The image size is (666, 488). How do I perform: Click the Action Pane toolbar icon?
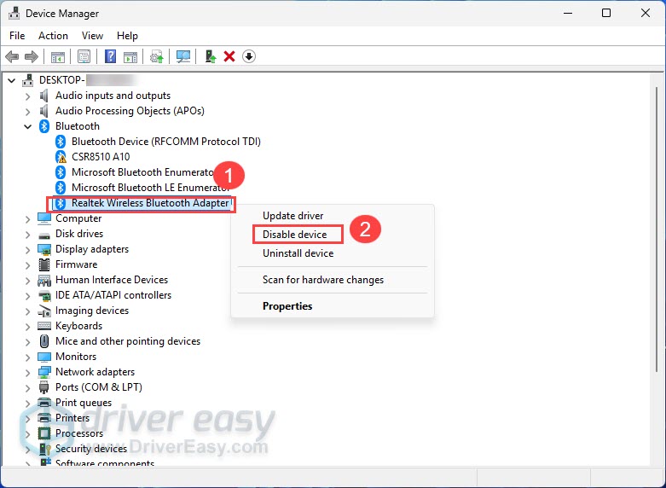tap(130, 56)
